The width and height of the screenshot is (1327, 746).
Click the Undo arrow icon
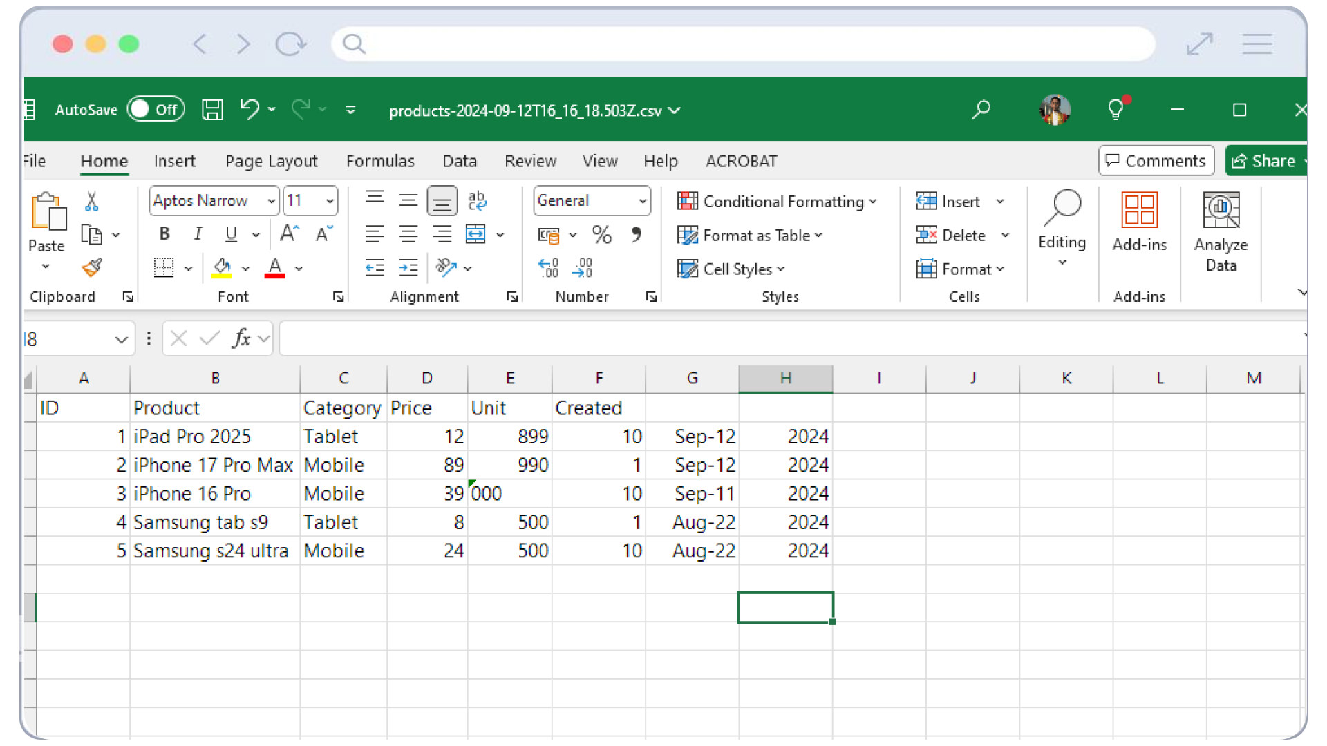click(250, 109)
